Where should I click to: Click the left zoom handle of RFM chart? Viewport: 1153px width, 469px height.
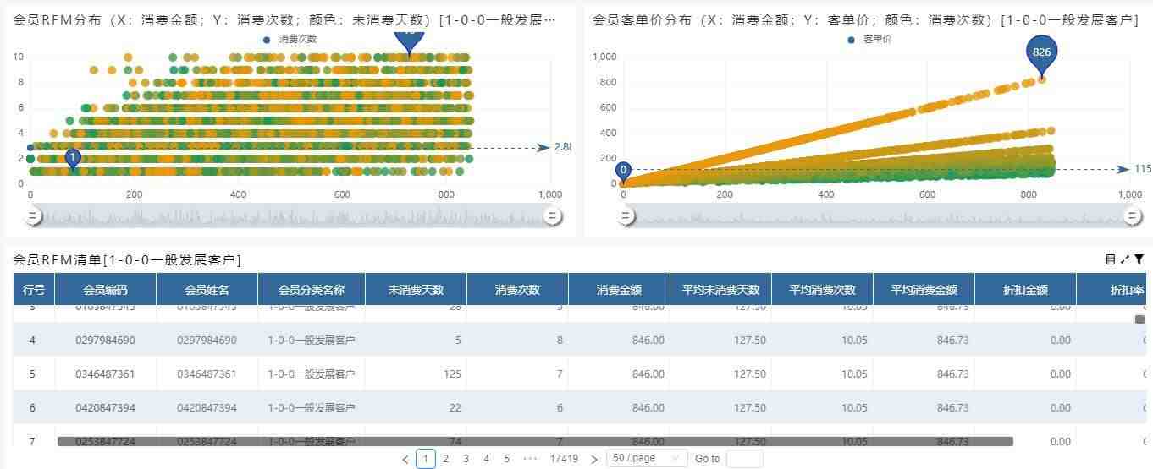pos(33,216)
